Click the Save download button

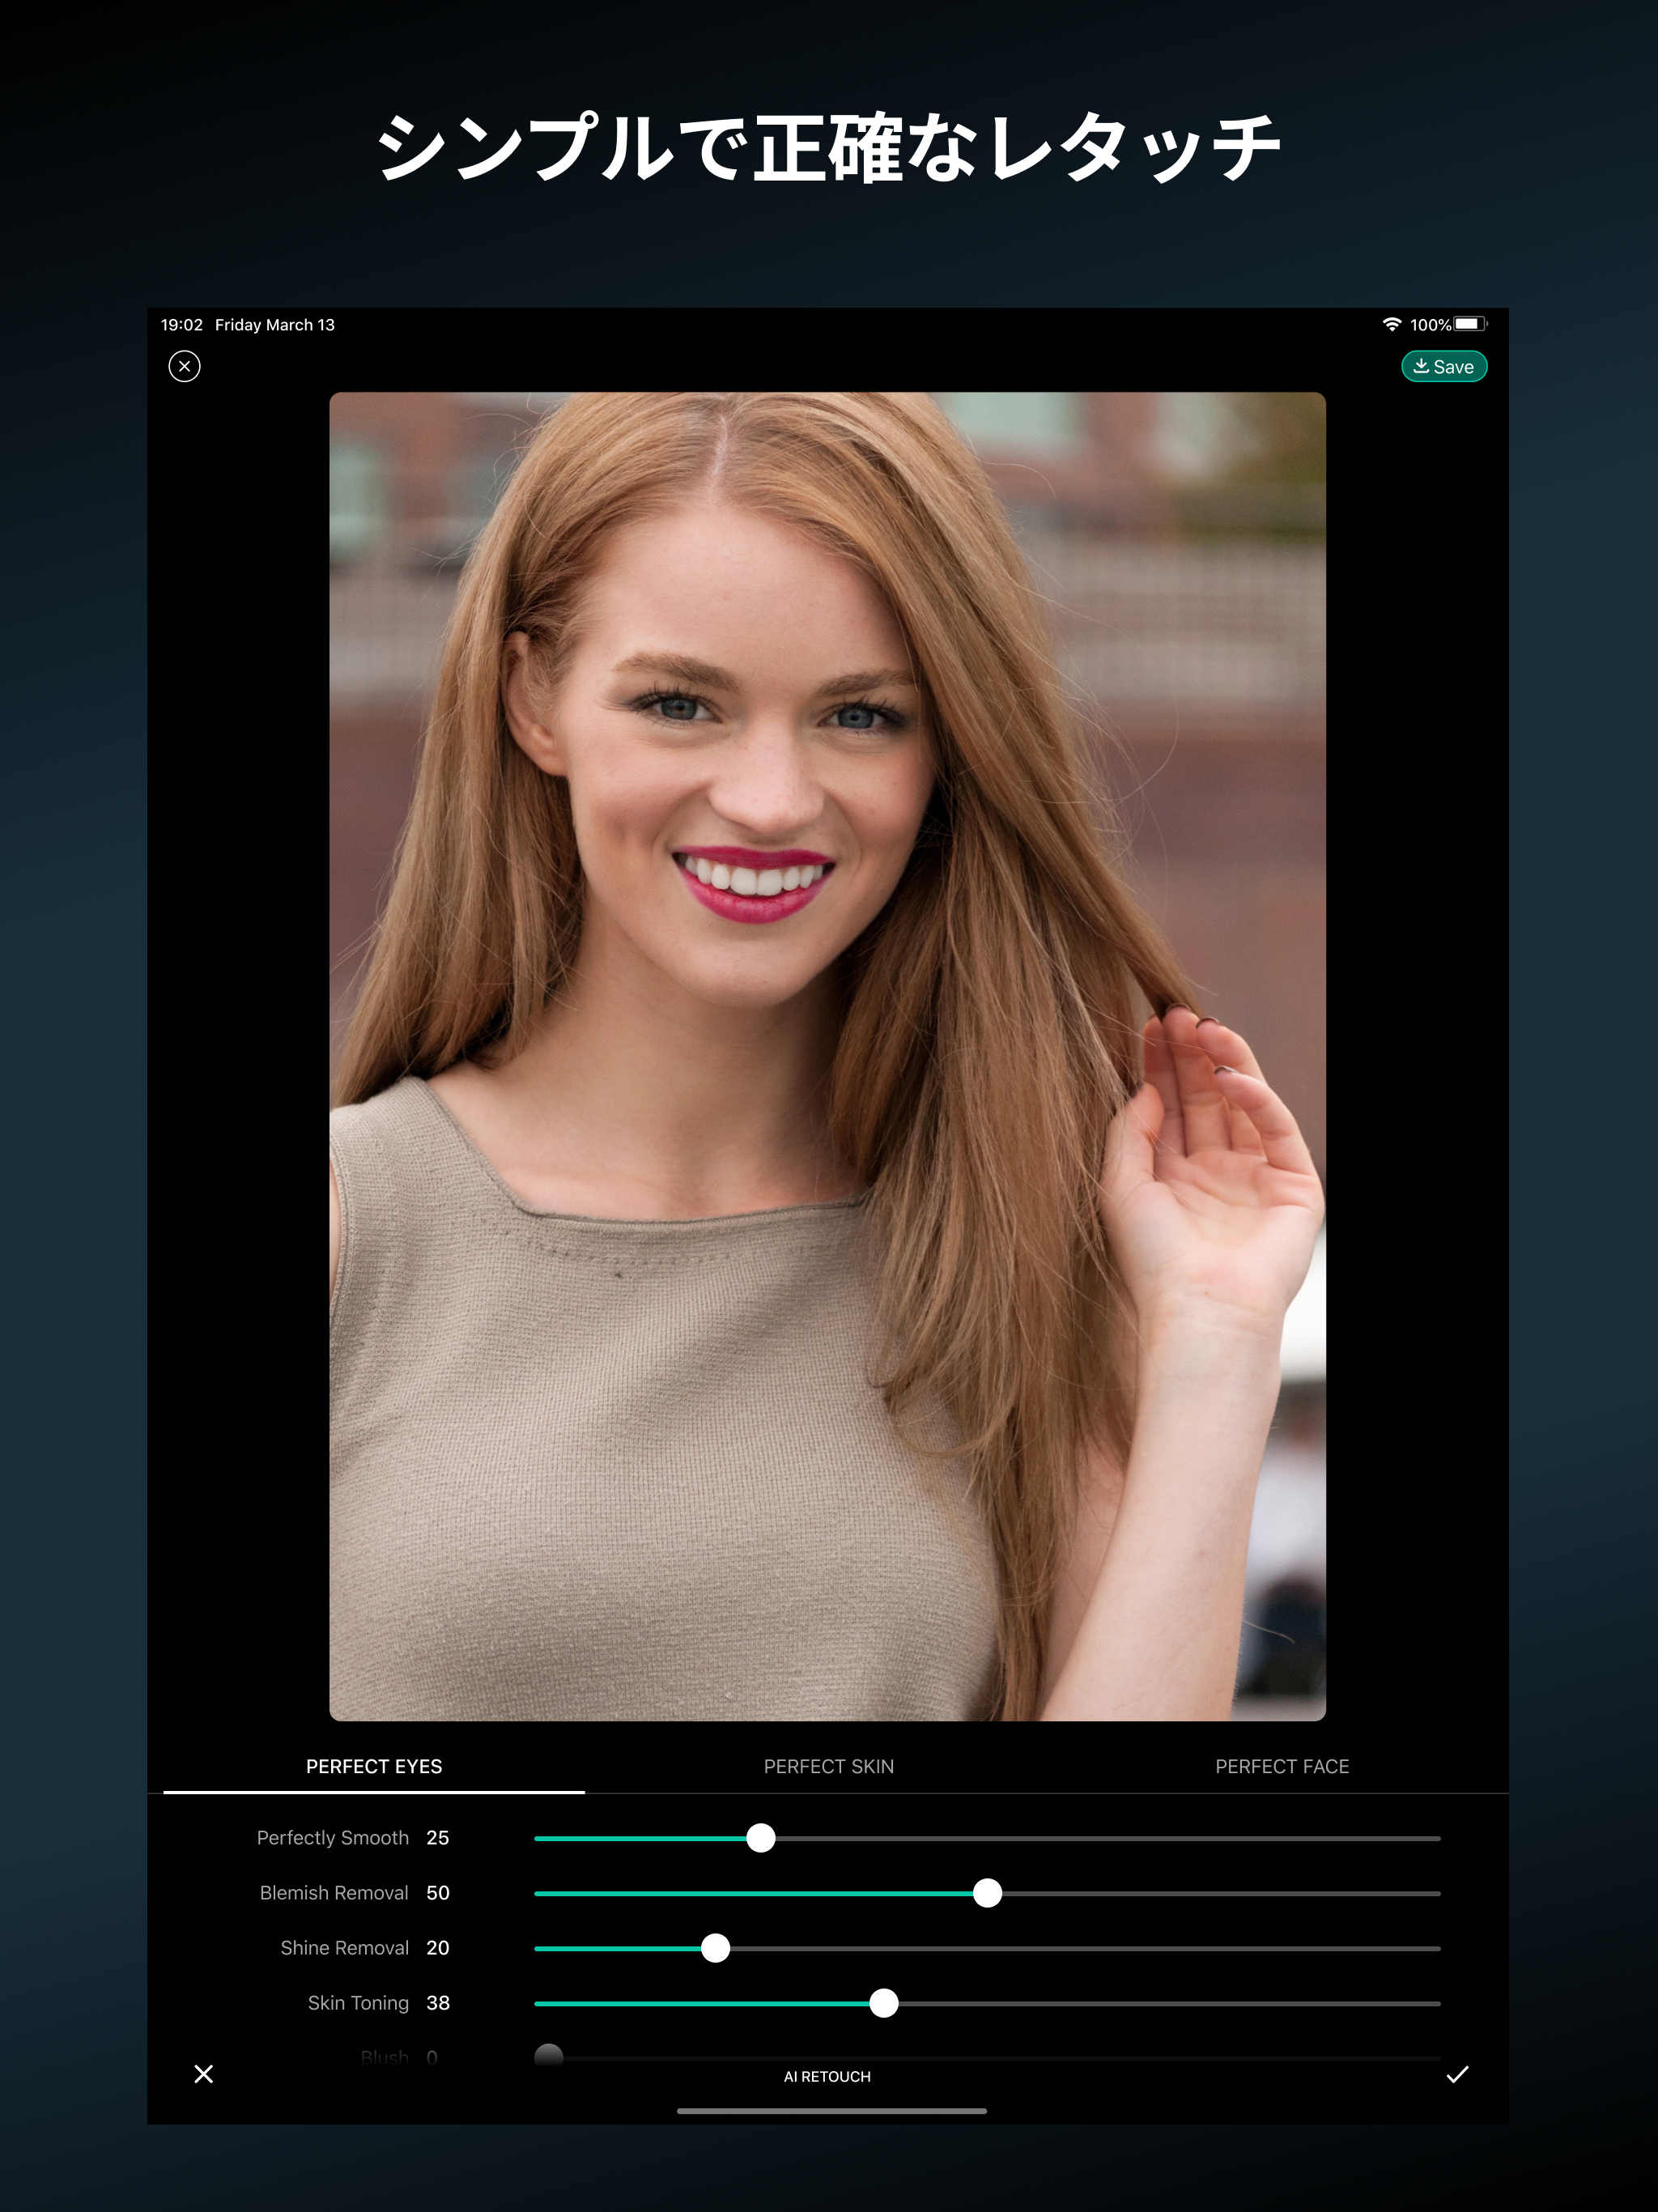click(x=1443, y=367)
